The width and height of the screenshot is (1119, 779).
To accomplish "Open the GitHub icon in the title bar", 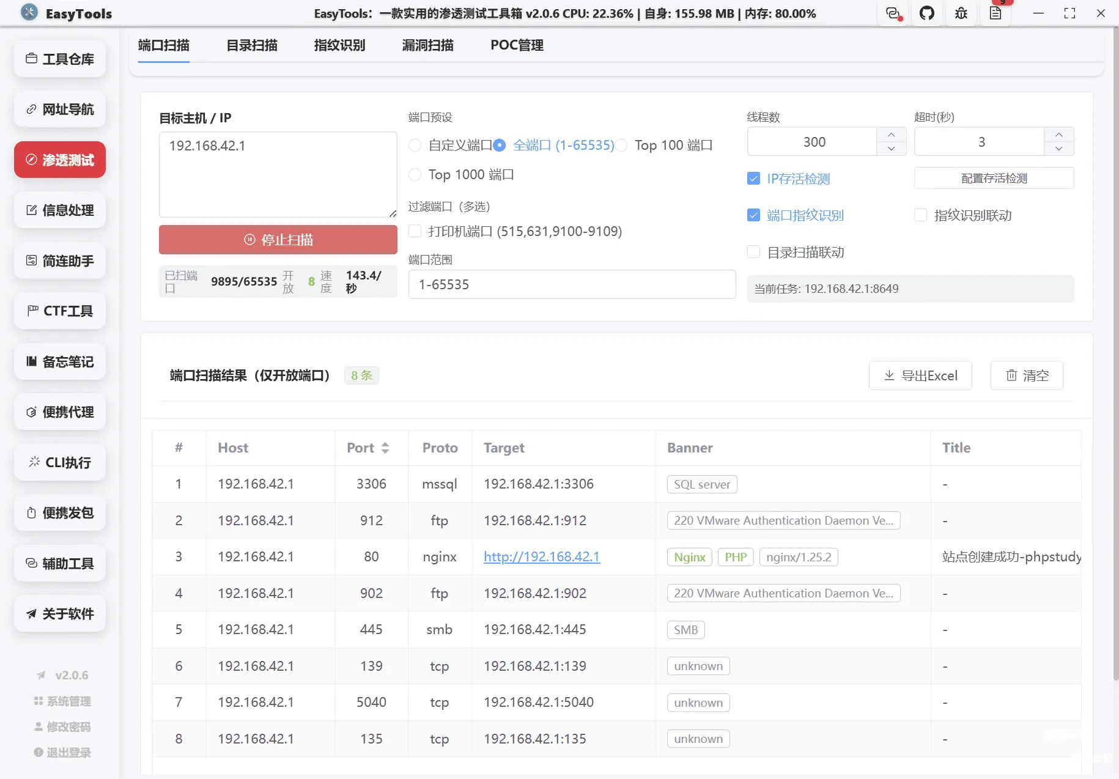I will click(927, 13).
